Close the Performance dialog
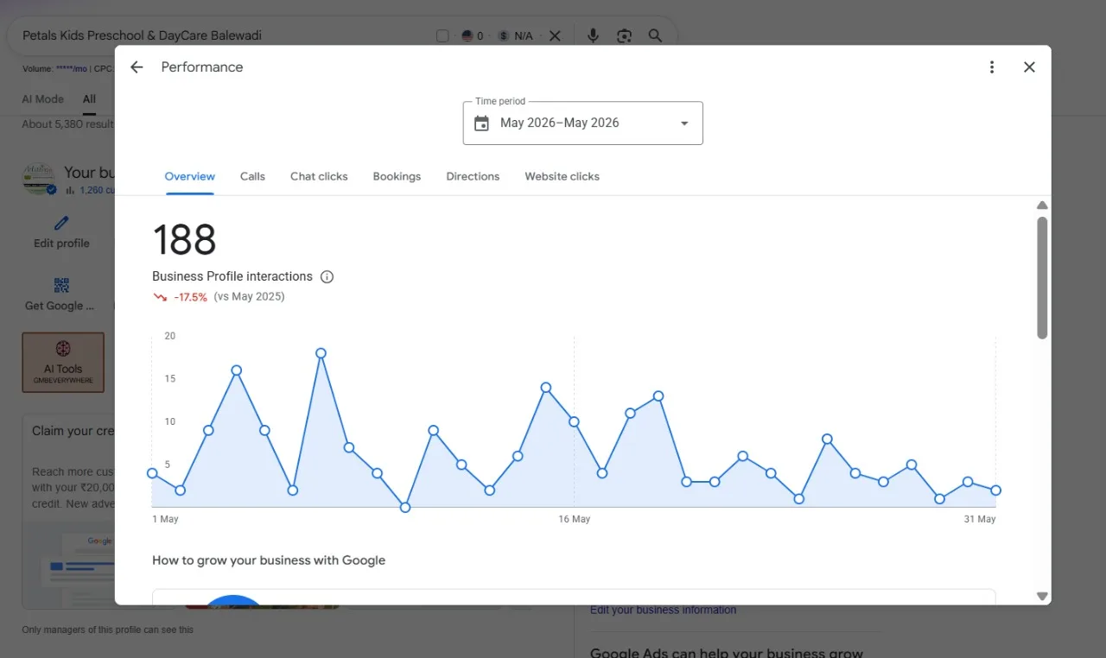This screenshot has height=658, width=1106. (1029, 67)
